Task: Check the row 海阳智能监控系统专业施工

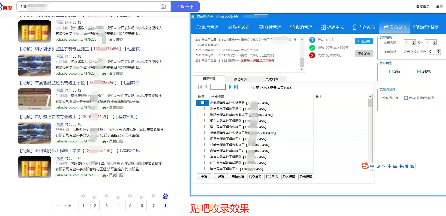Action: [x=203, y=115]
